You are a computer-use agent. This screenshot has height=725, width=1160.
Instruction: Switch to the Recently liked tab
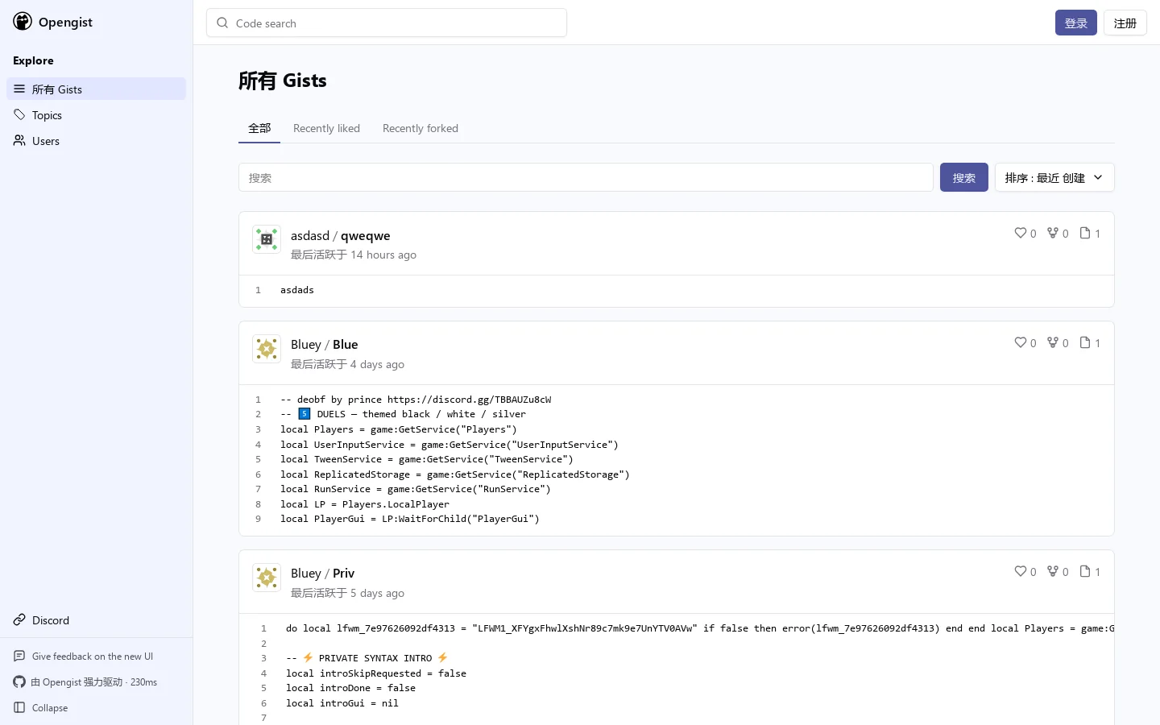tap(326, 128)
